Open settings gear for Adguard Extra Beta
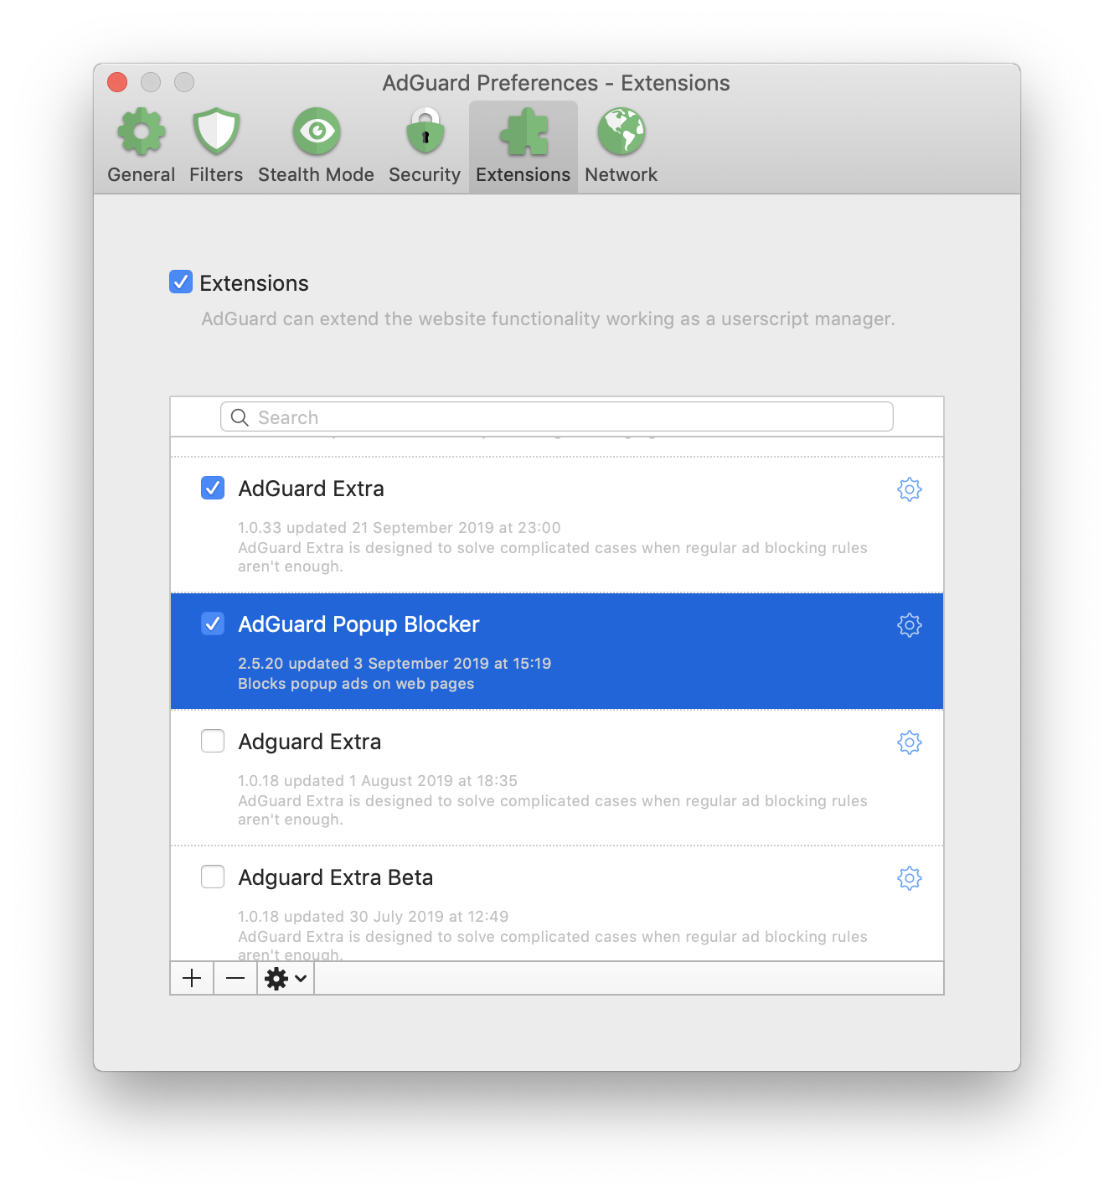Viewport: 1114px width, 1195px height. (x=909, y=878)
